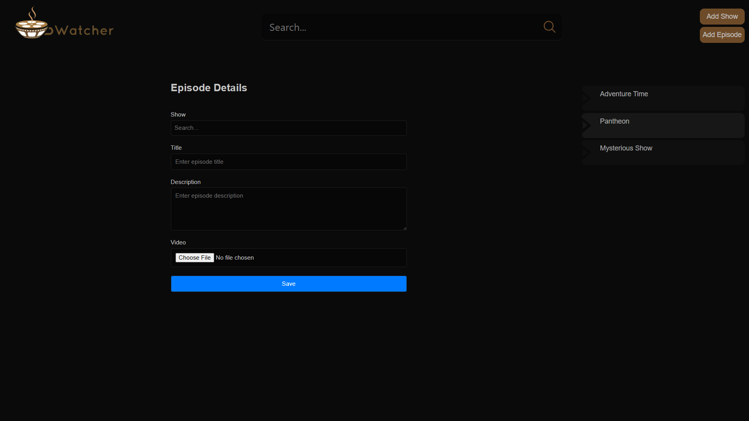Open the Mysterious Show entry

626,148
